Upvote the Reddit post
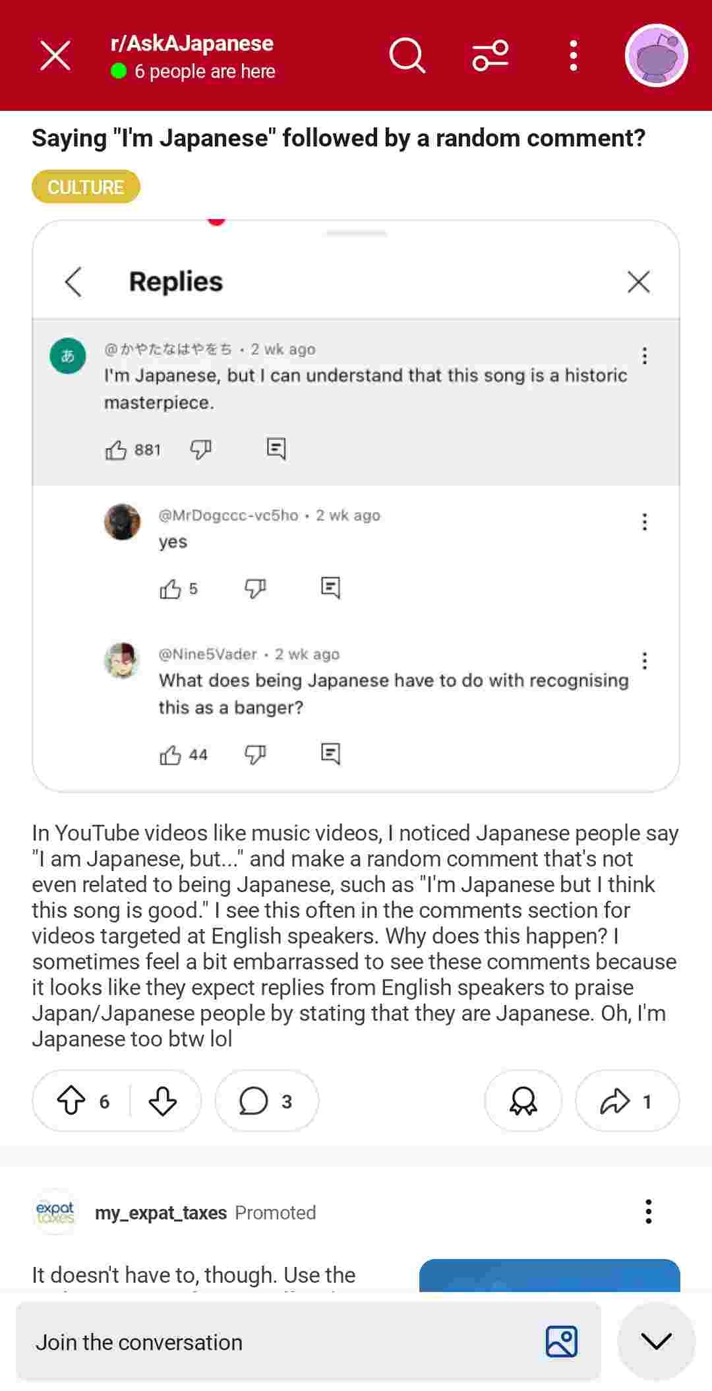This screenshot has height=1391, width=712. (71, 1101)
